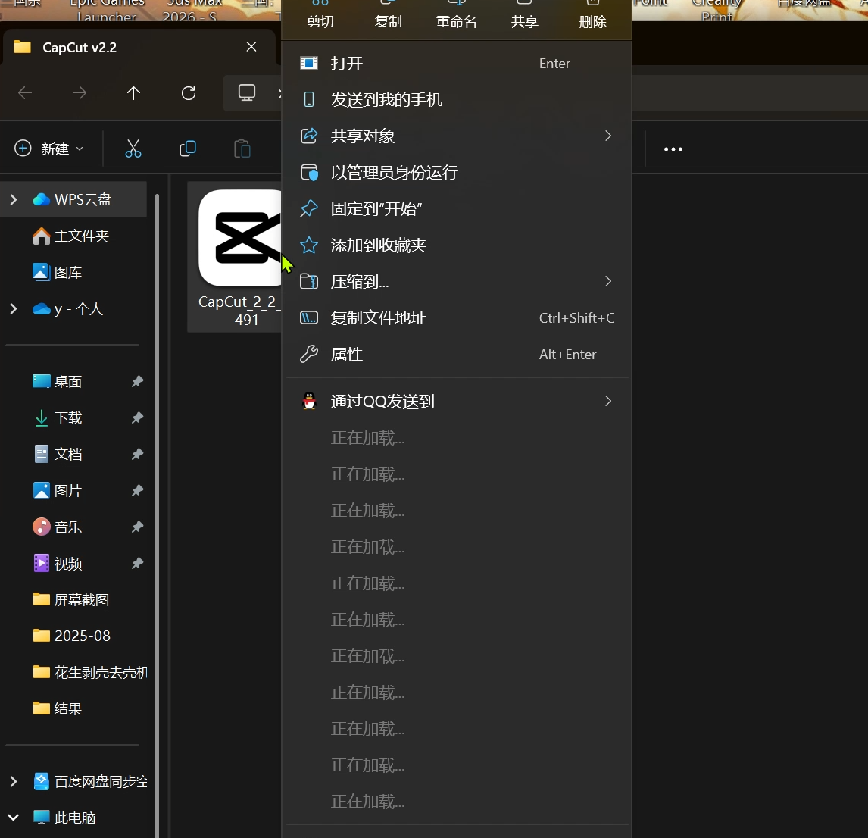
Task: Expand the 百度网盘同步空 tree node
Action: coord(14,781)
